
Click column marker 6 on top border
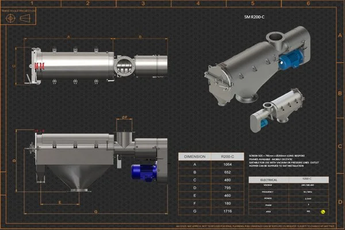(308, 3)
